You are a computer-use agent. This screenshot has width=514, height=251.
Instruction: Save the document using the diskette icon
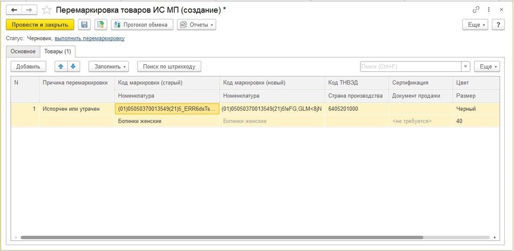click(x=84, y=24)
